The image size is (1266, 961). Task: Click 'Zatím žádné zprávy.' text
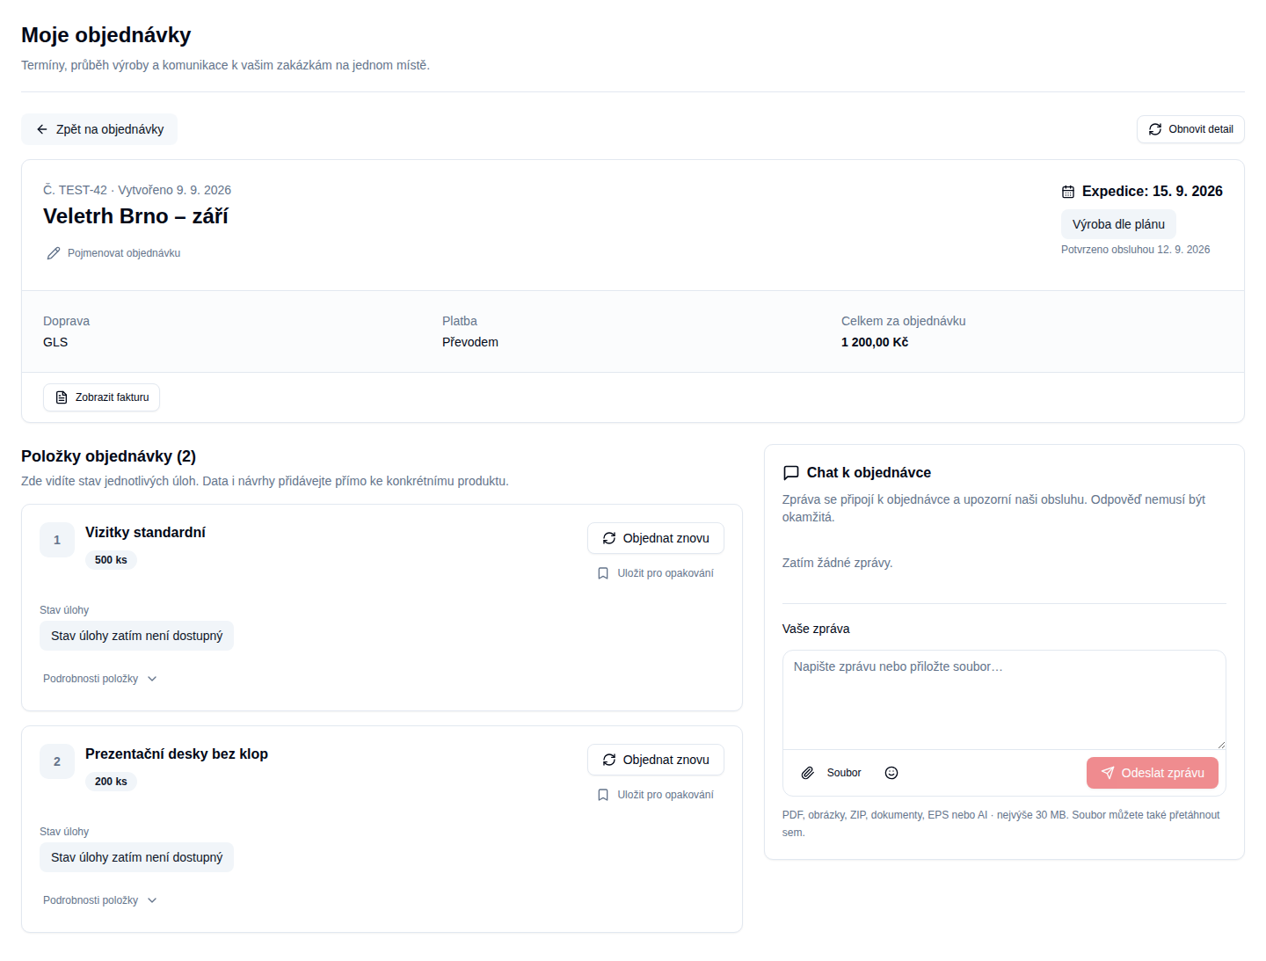[x=837, y=563]
